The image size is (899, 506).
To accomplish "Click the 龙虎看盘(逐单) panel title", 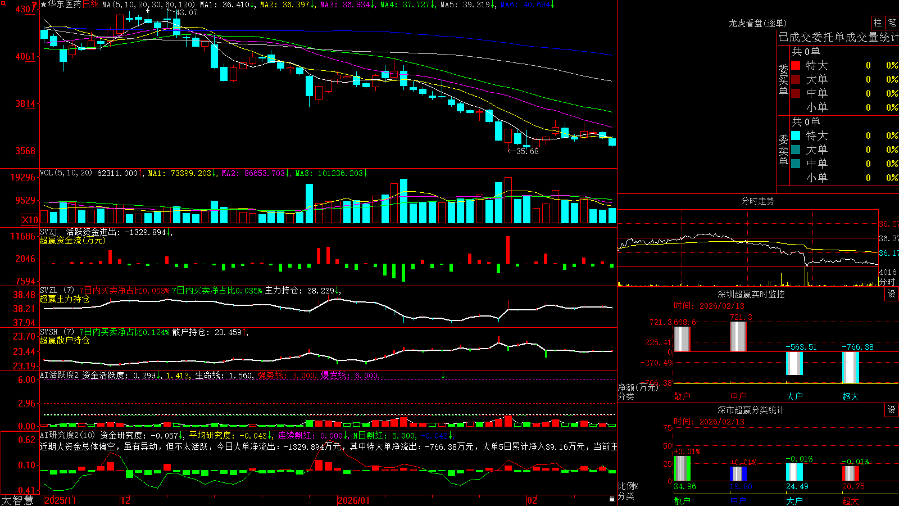I will tap(757, 23).
